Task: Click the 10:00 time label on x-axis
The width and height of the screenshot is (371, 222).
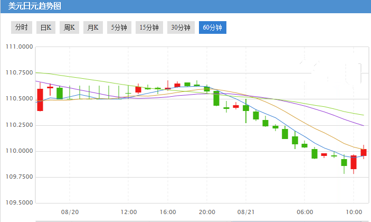Action: click(354, 212)
